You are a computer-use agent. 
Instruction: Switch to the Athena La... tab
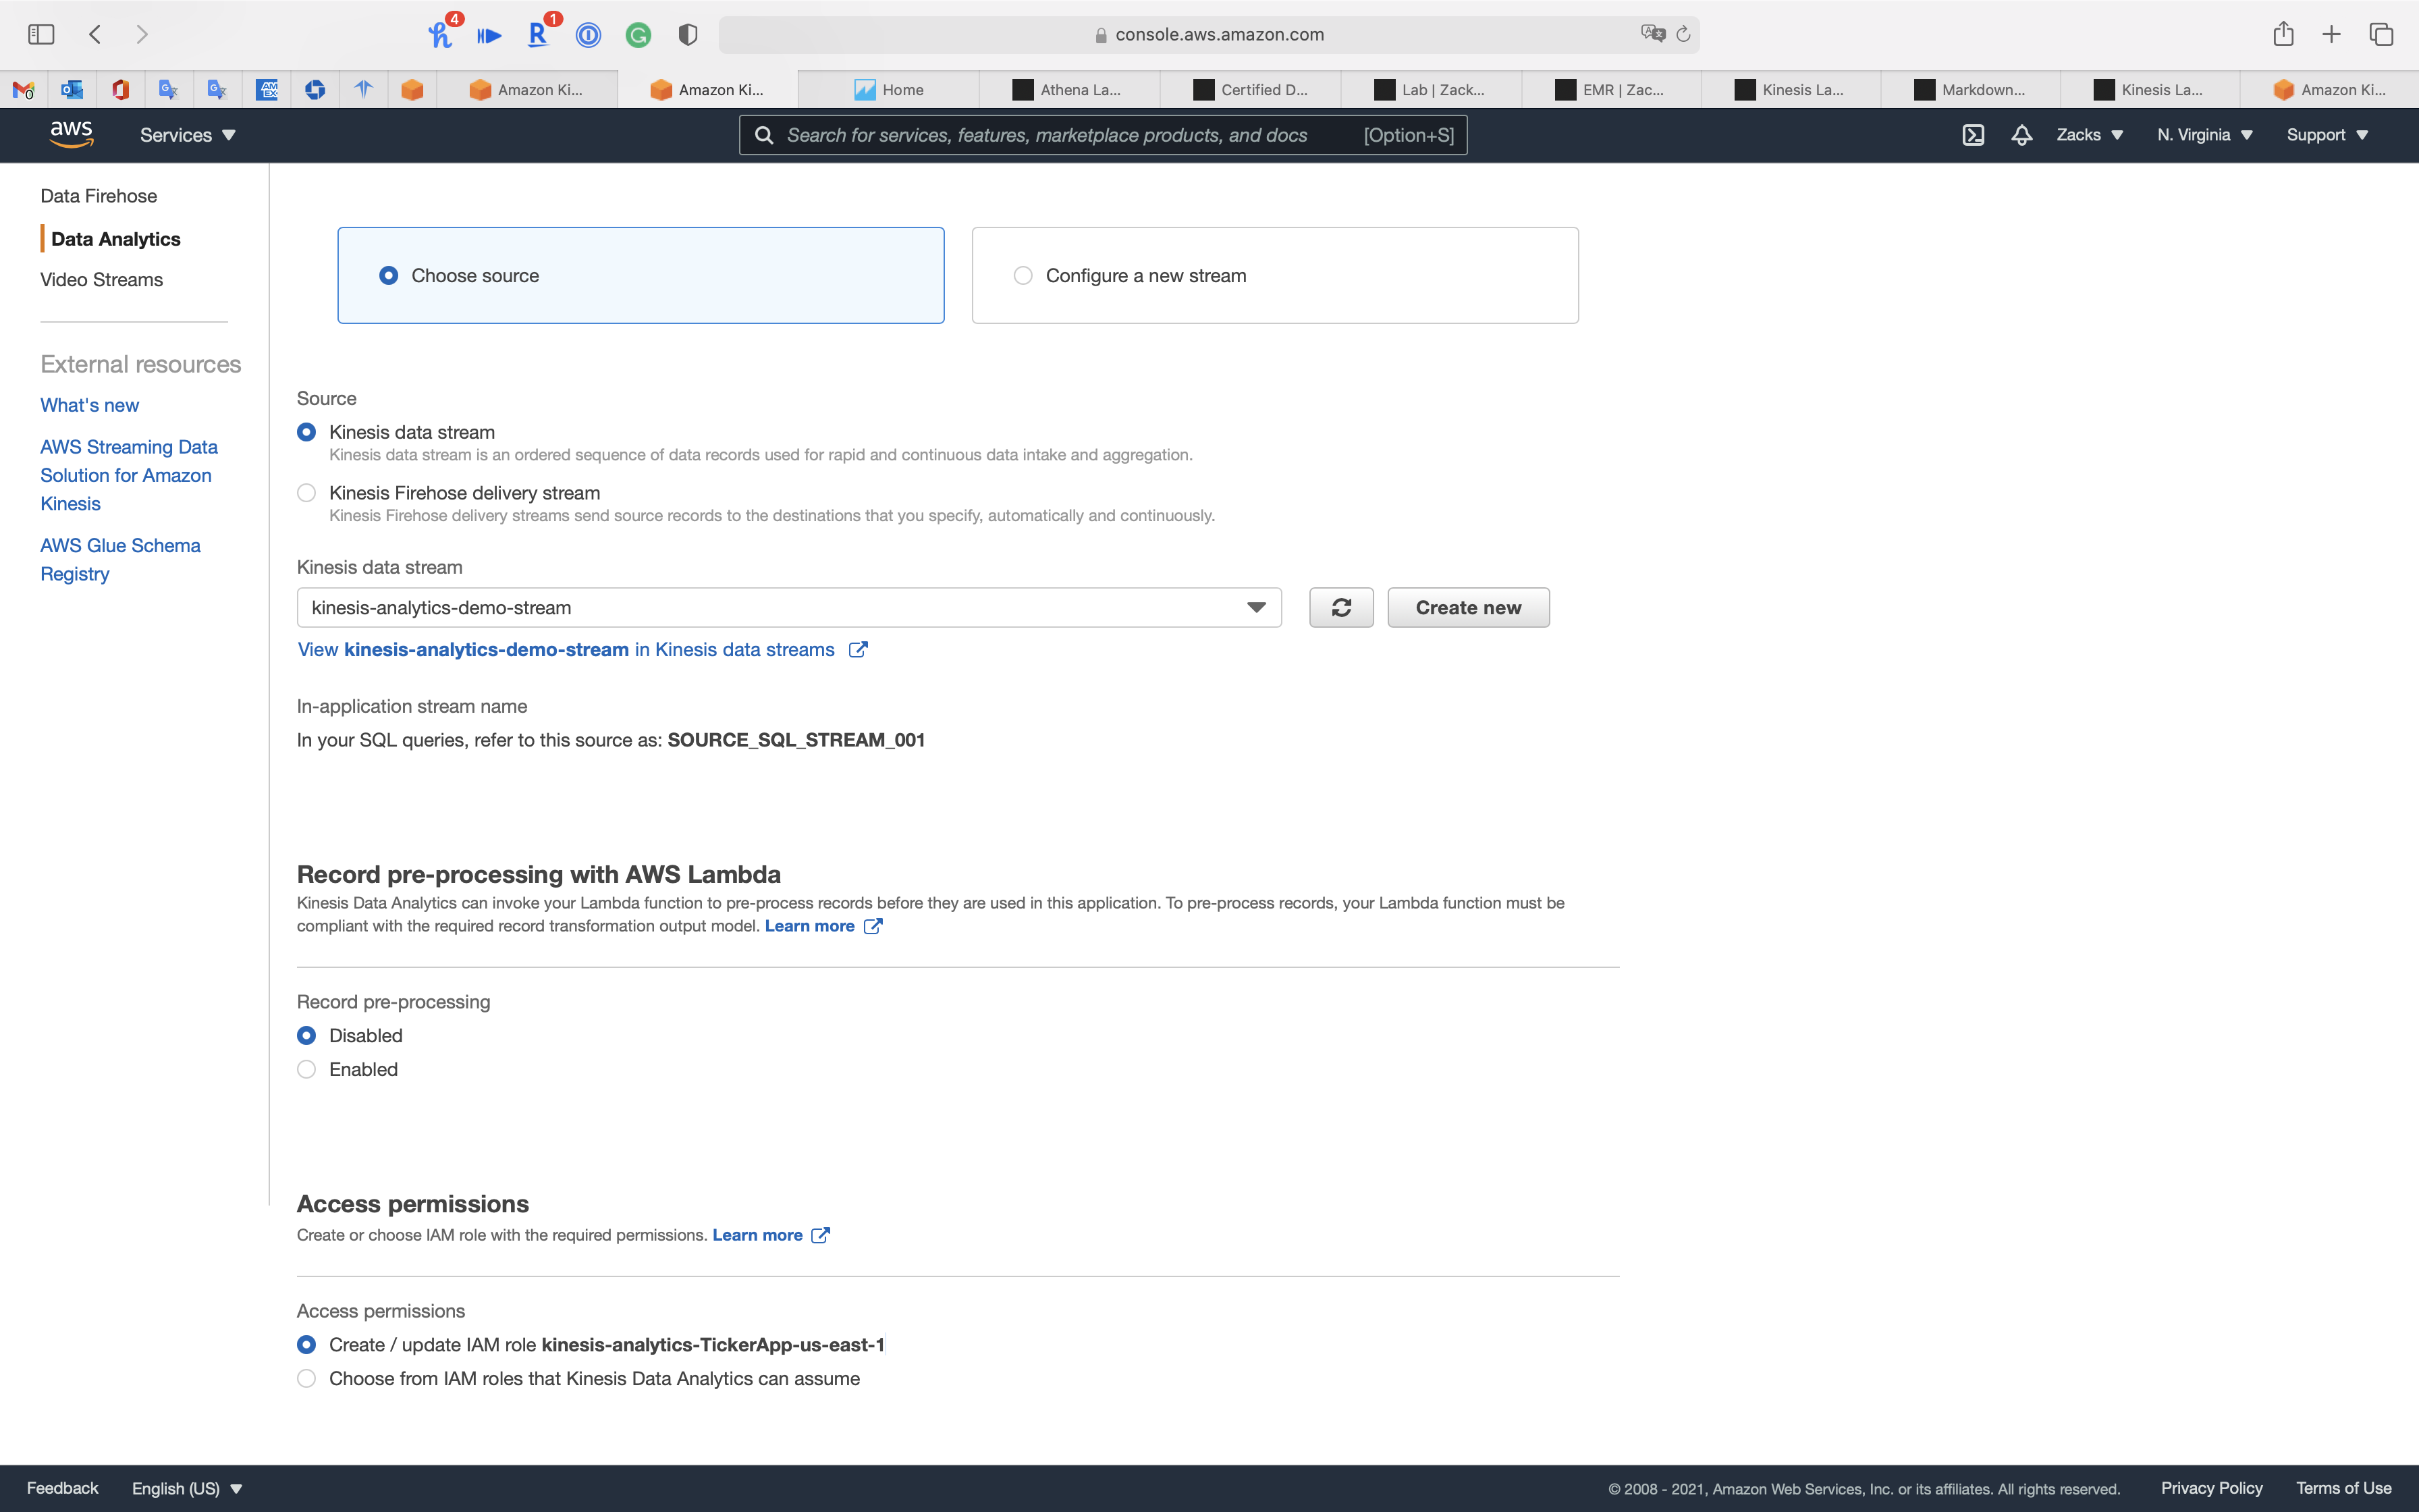[x=1068, y=90]
